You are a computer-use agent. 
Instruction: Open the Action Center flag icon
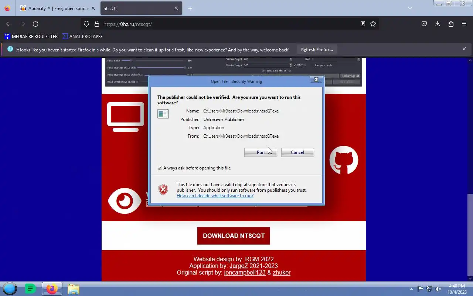[x=421, y=289]
